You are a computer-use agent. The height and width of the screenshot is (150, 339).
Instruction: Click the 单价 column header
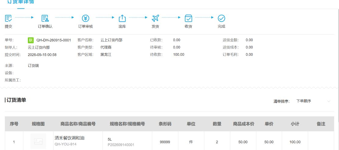(269, 124)
